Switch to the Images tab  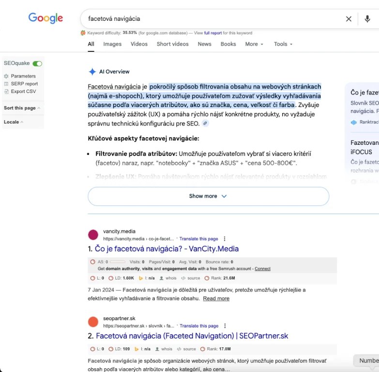coord(112,44)
